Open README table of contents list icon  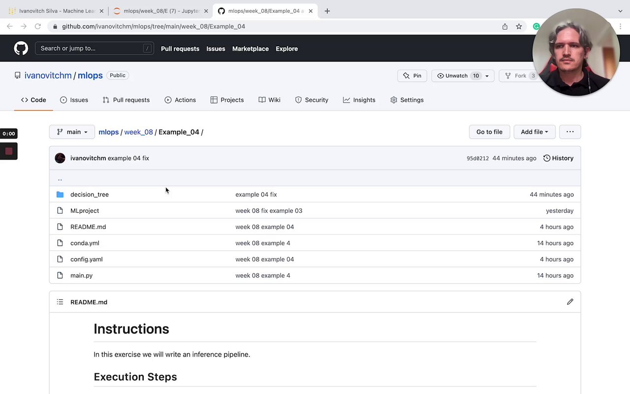tap(60, 302)
